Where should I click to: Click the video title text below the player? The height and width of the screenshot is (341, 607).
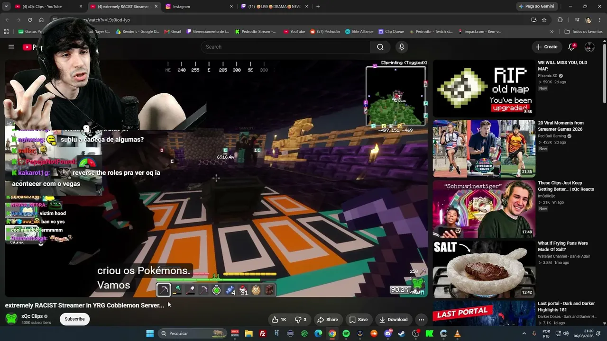[x=84, y=305]
